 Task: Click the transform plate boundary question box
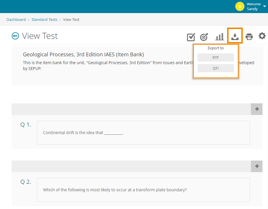tap(143, 190)
